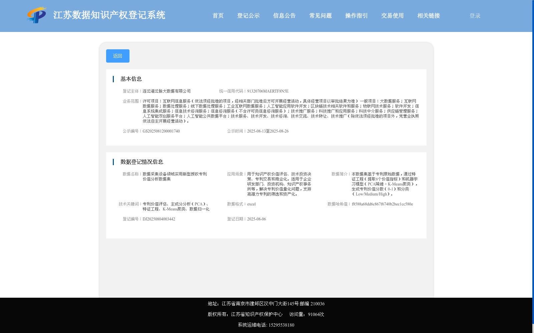Select the 应用场景 label
Viewport: 534px width, 333px height.
coord(236,174)
